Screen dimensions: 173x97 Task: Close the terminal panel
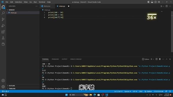[170, 59]
